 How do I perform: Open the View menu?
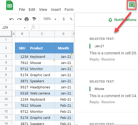click(43, 10)
